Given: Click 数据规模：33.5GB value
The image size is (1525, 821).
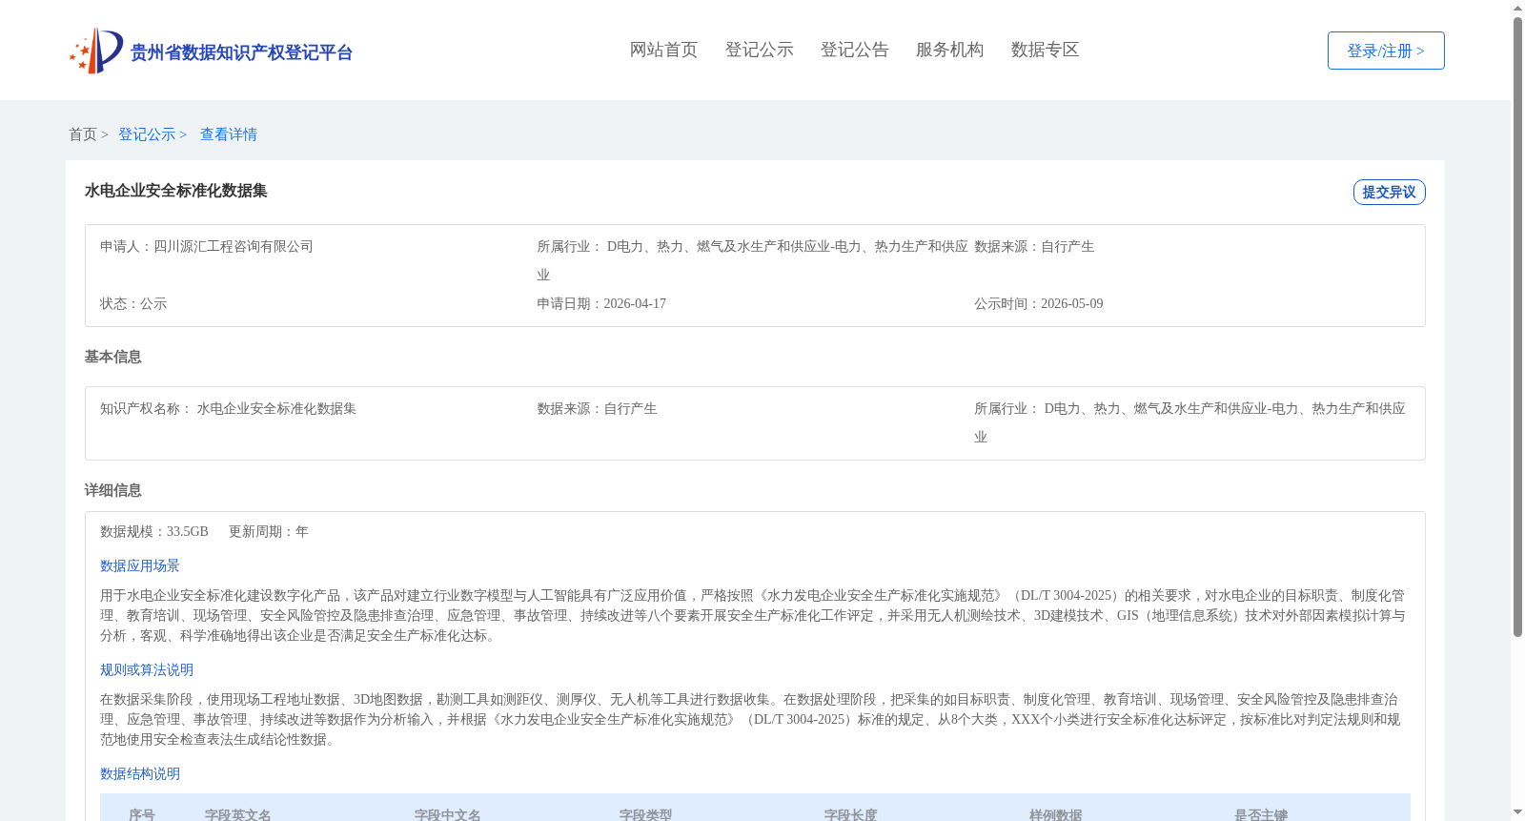Looking at the screenshot, I should 154,531.
